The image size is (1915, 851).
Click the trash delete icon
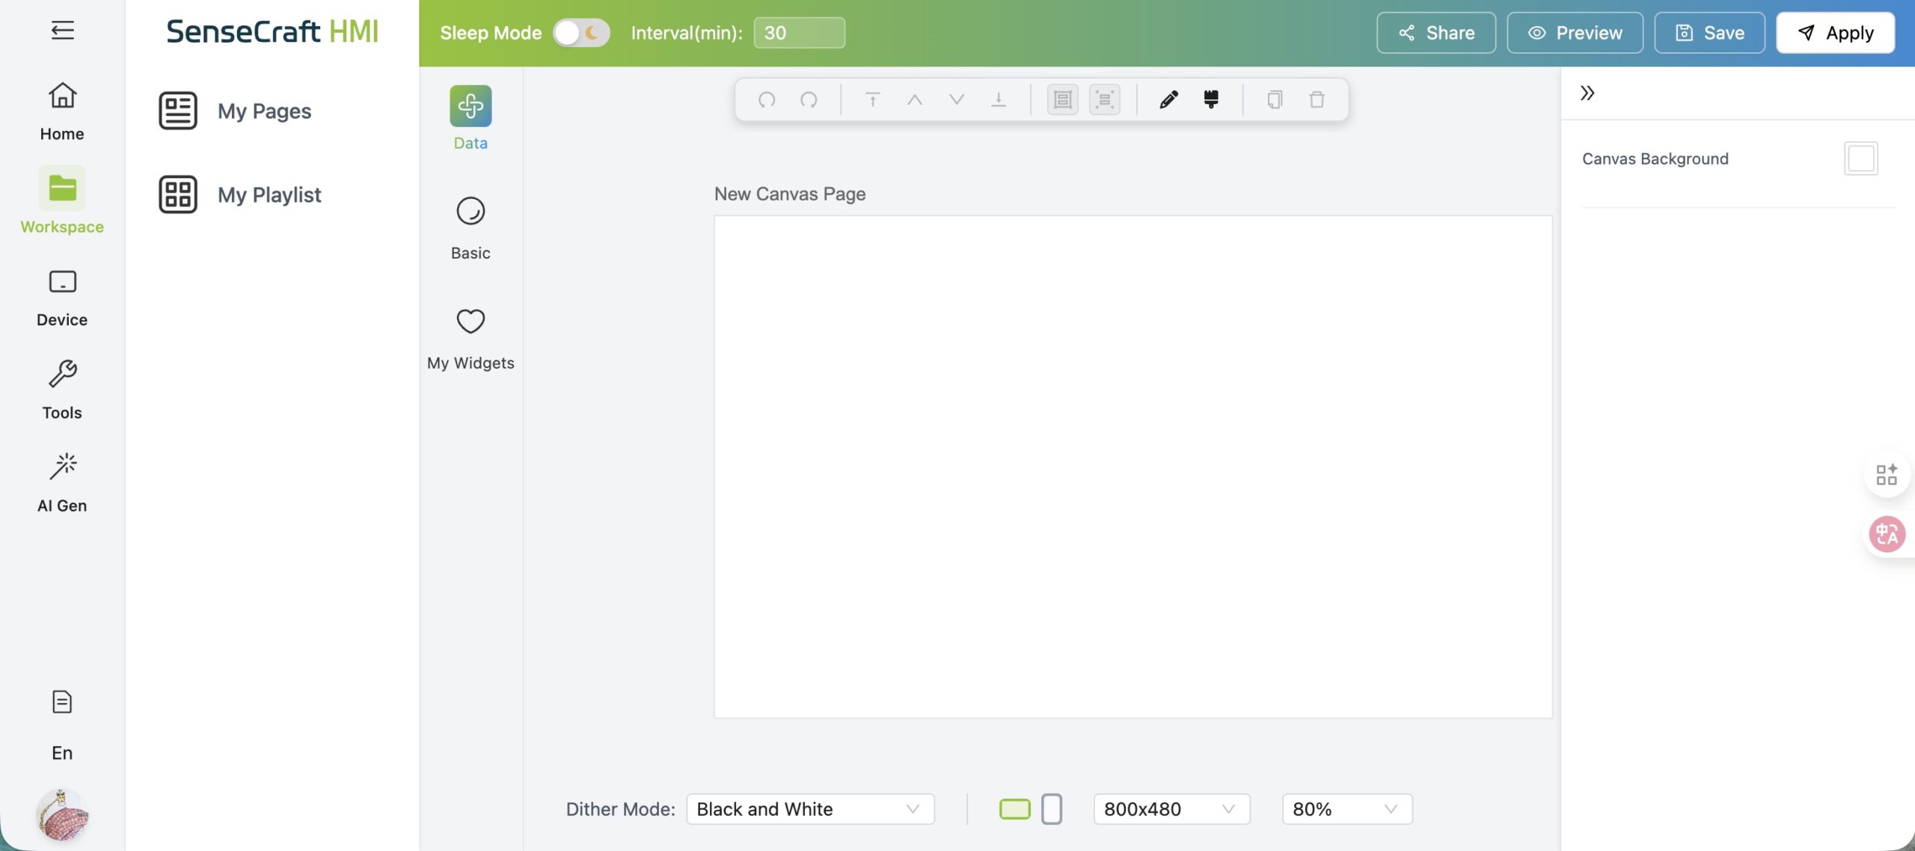(x=1317, y=99)
